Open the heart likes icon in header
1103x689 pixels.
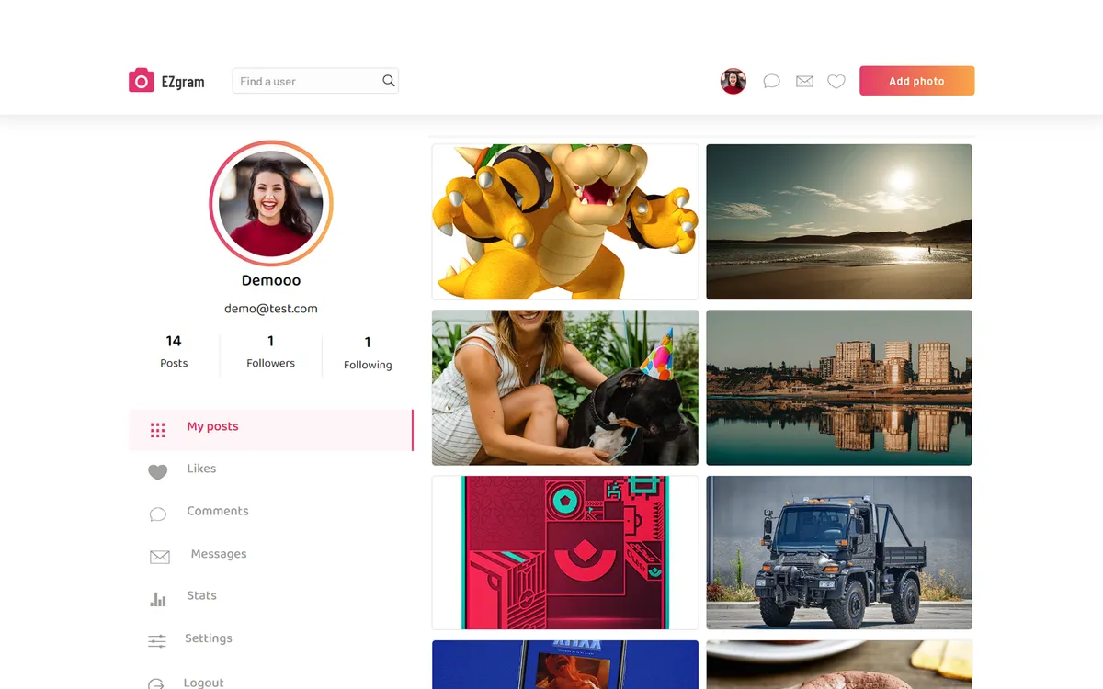(836, 81)
